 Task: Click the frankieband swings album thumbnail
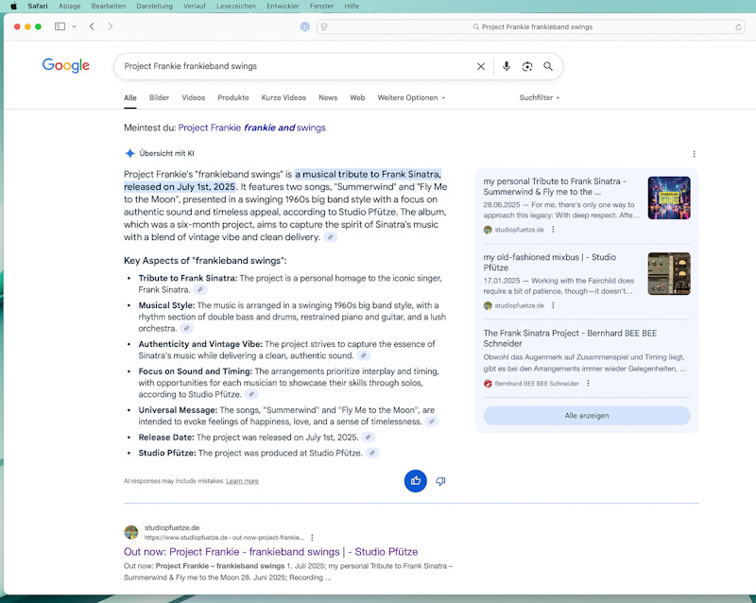pos(669,198)
